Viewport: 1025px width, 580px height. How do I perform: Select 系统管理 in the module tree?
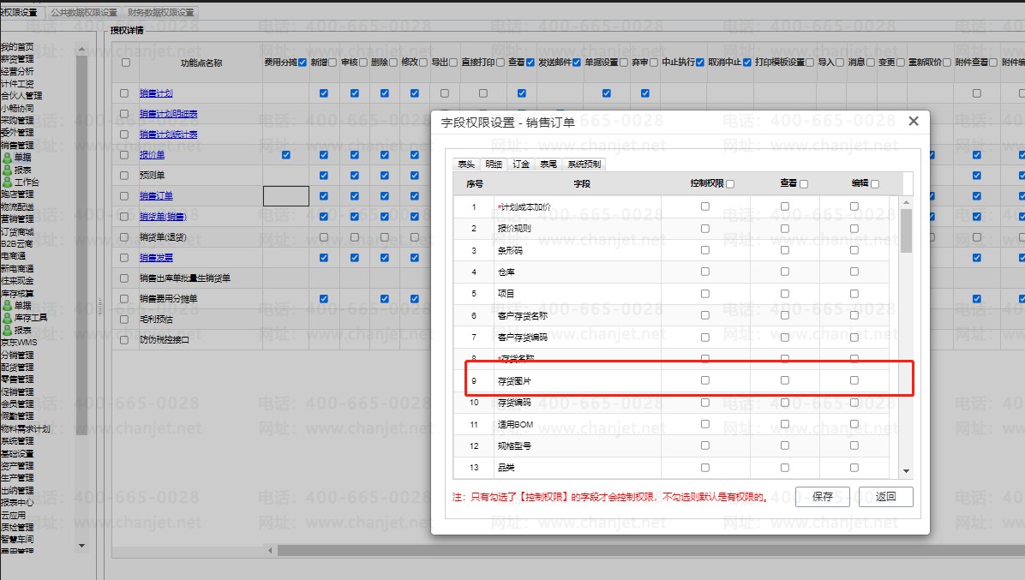17,441
